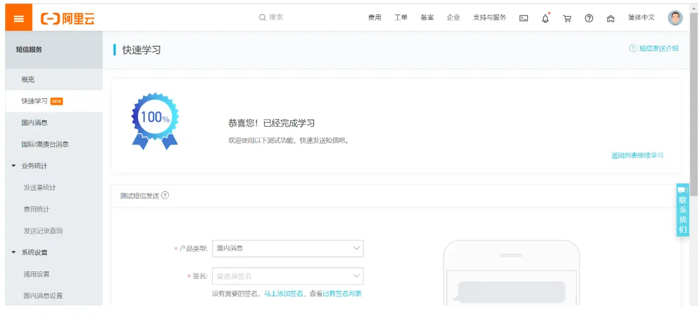The height and width of the screenshot is (316, 698).
Task: Click the Aliyun logo
Action: (67, 19)
